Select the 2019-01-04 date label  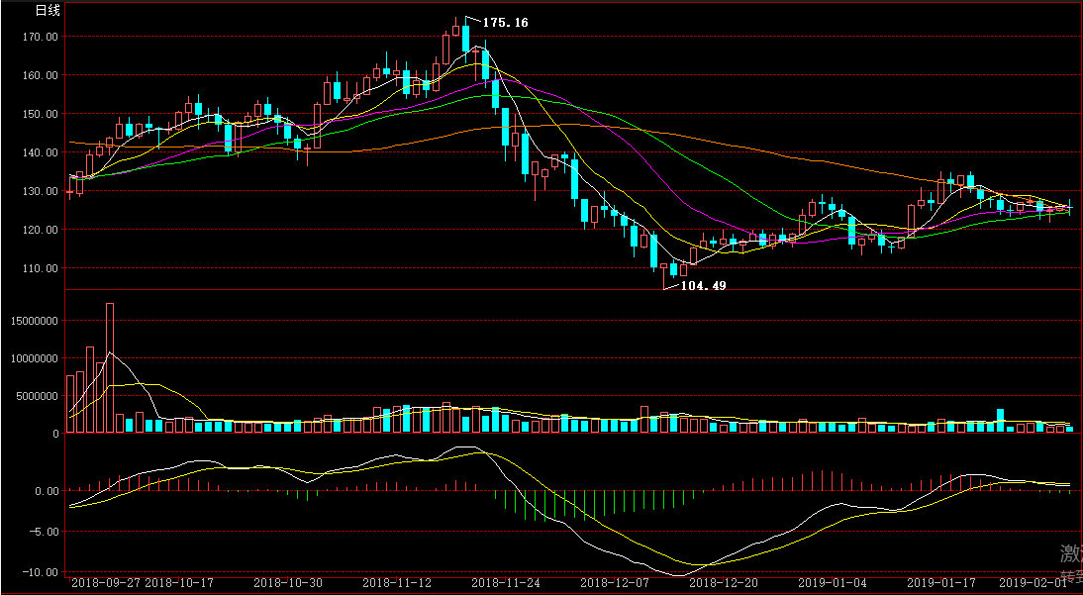click(833, 583)
